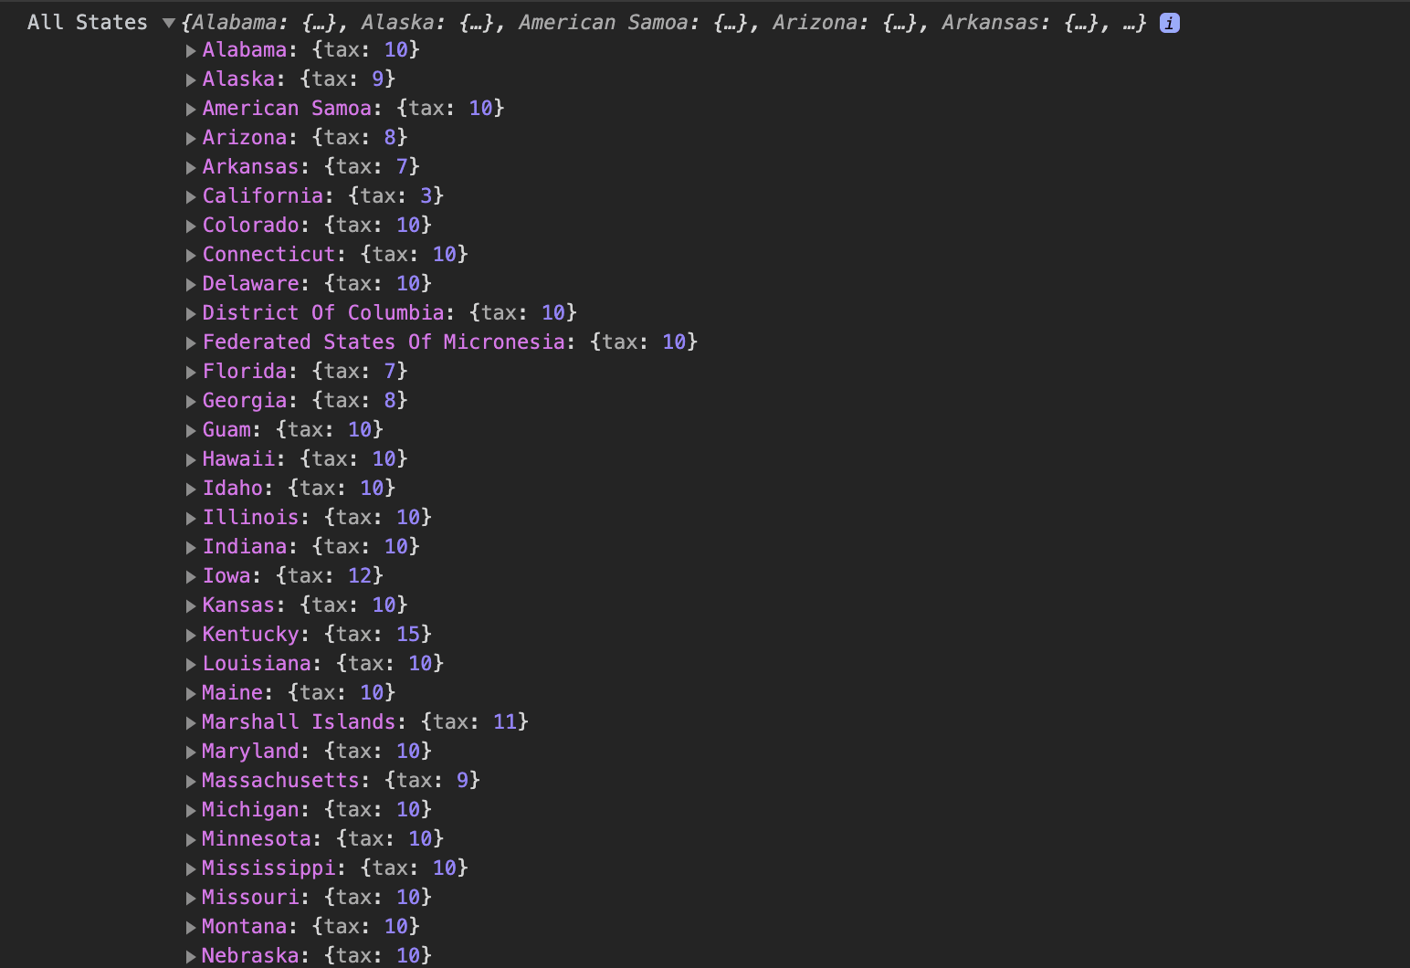1410x968 pixels.
Task: Expand the Idaho entry
Action: (191, 489)
